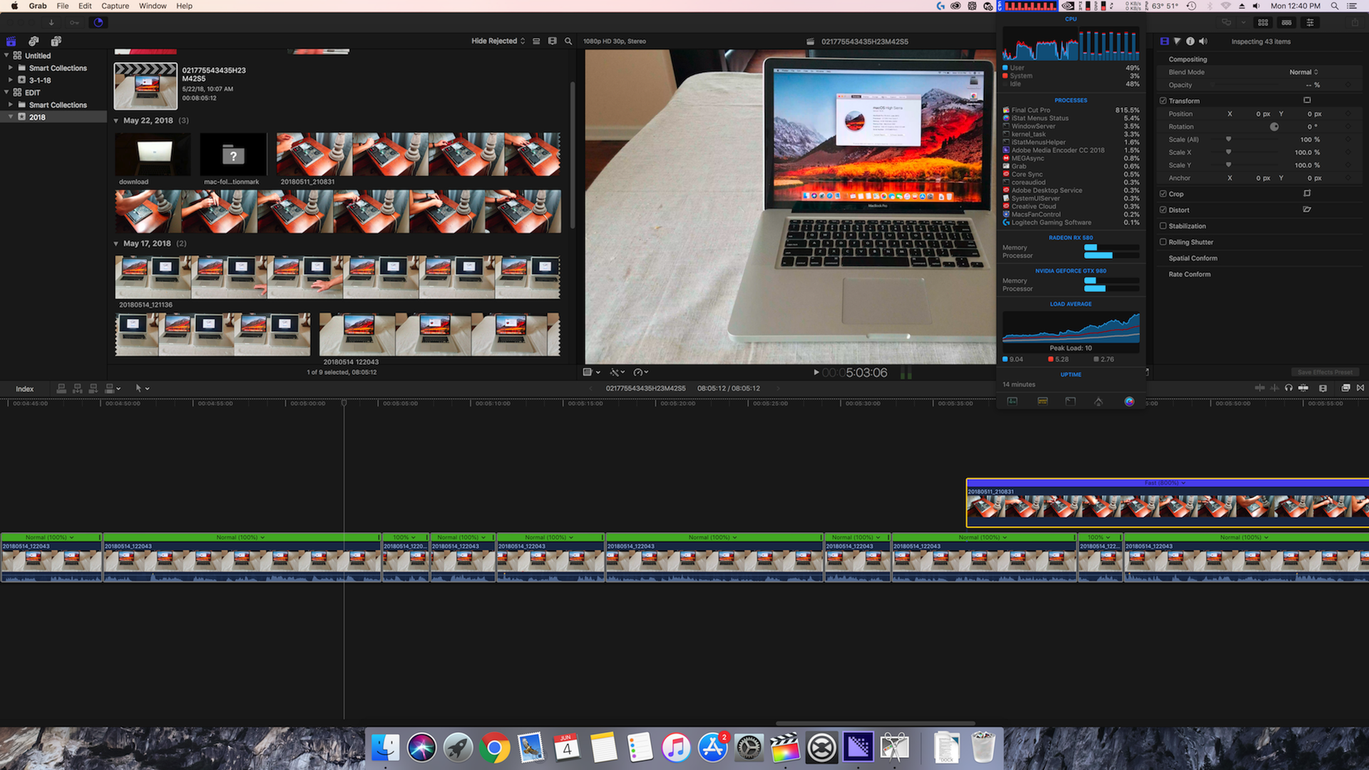
Task: Open the Edit menu
Action: point(85,6)
